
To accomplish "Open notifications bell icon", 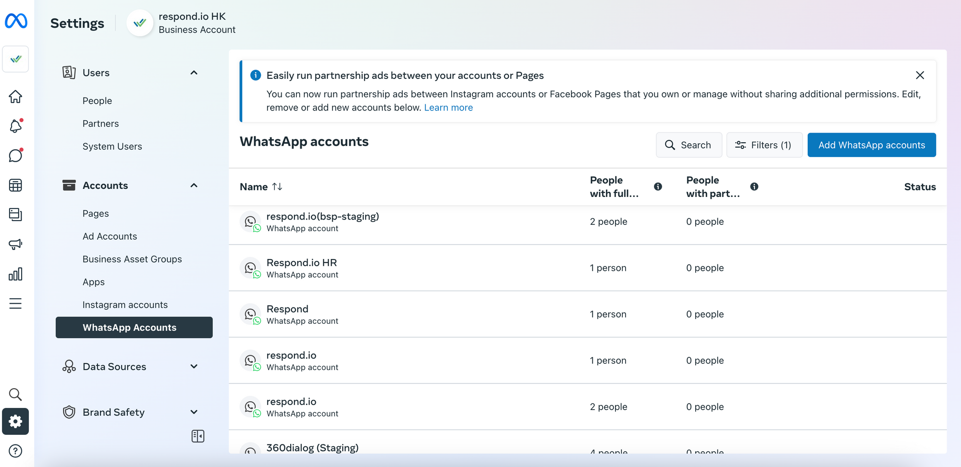I will [x=15, y=126].
